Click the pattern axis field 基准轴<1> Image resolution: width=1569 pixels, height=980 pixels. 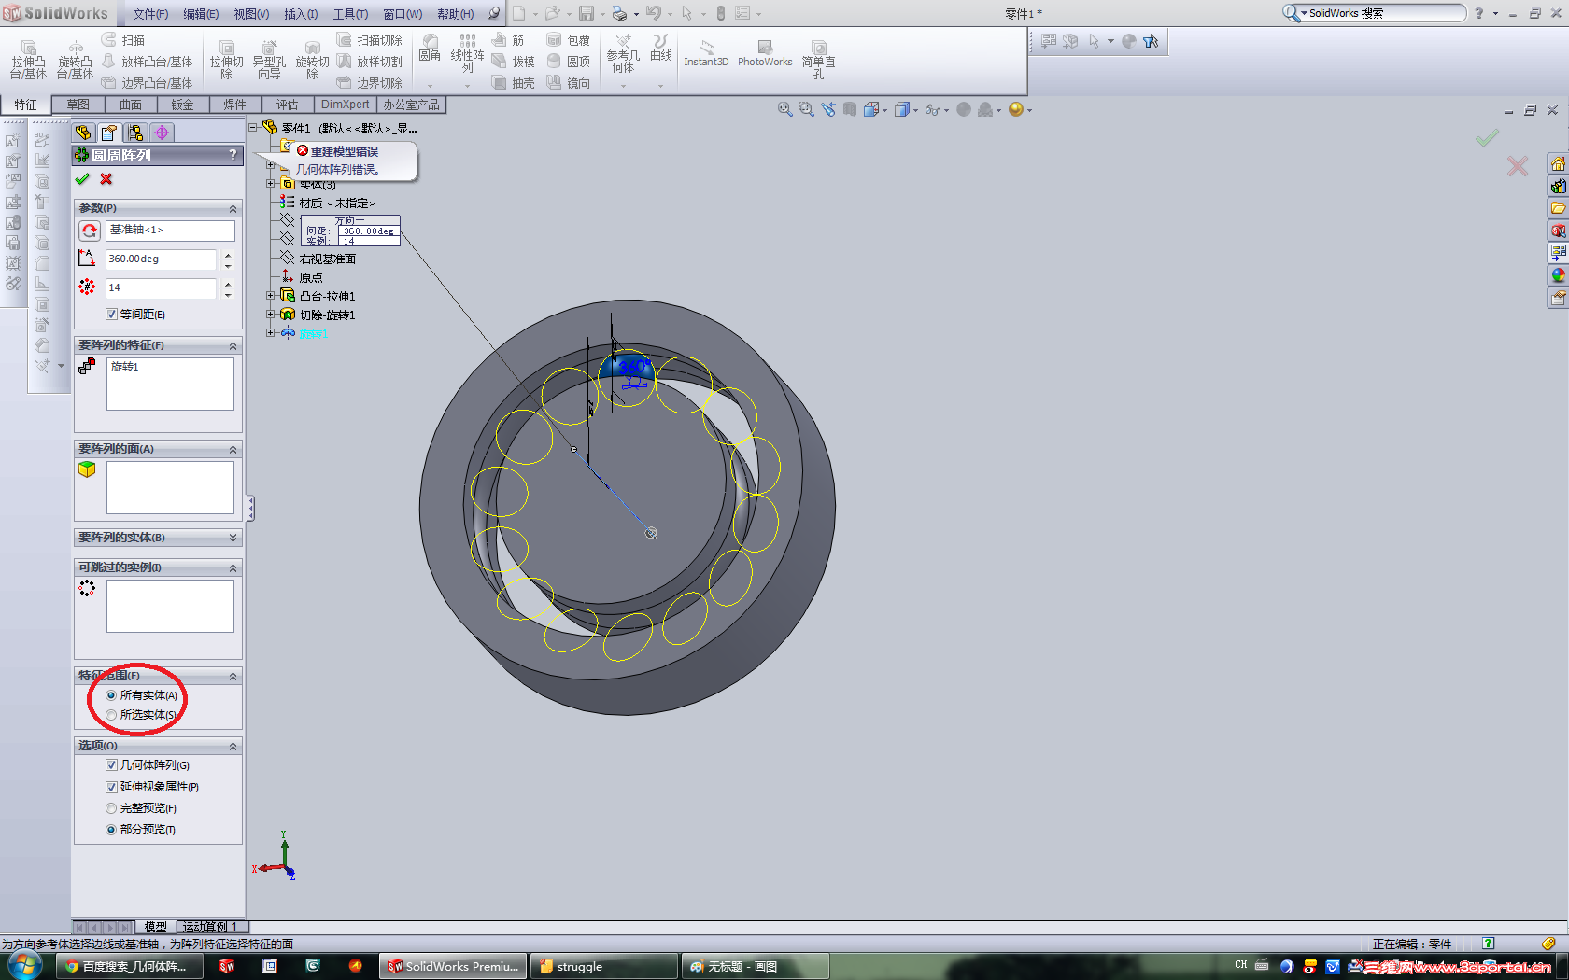coord(170,231)
